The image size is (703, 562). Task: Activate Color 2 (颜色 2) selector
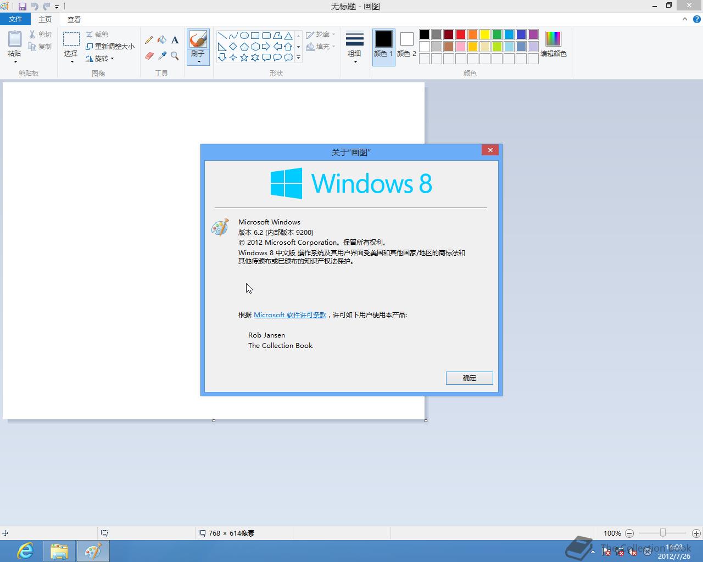tap(406, 47)
